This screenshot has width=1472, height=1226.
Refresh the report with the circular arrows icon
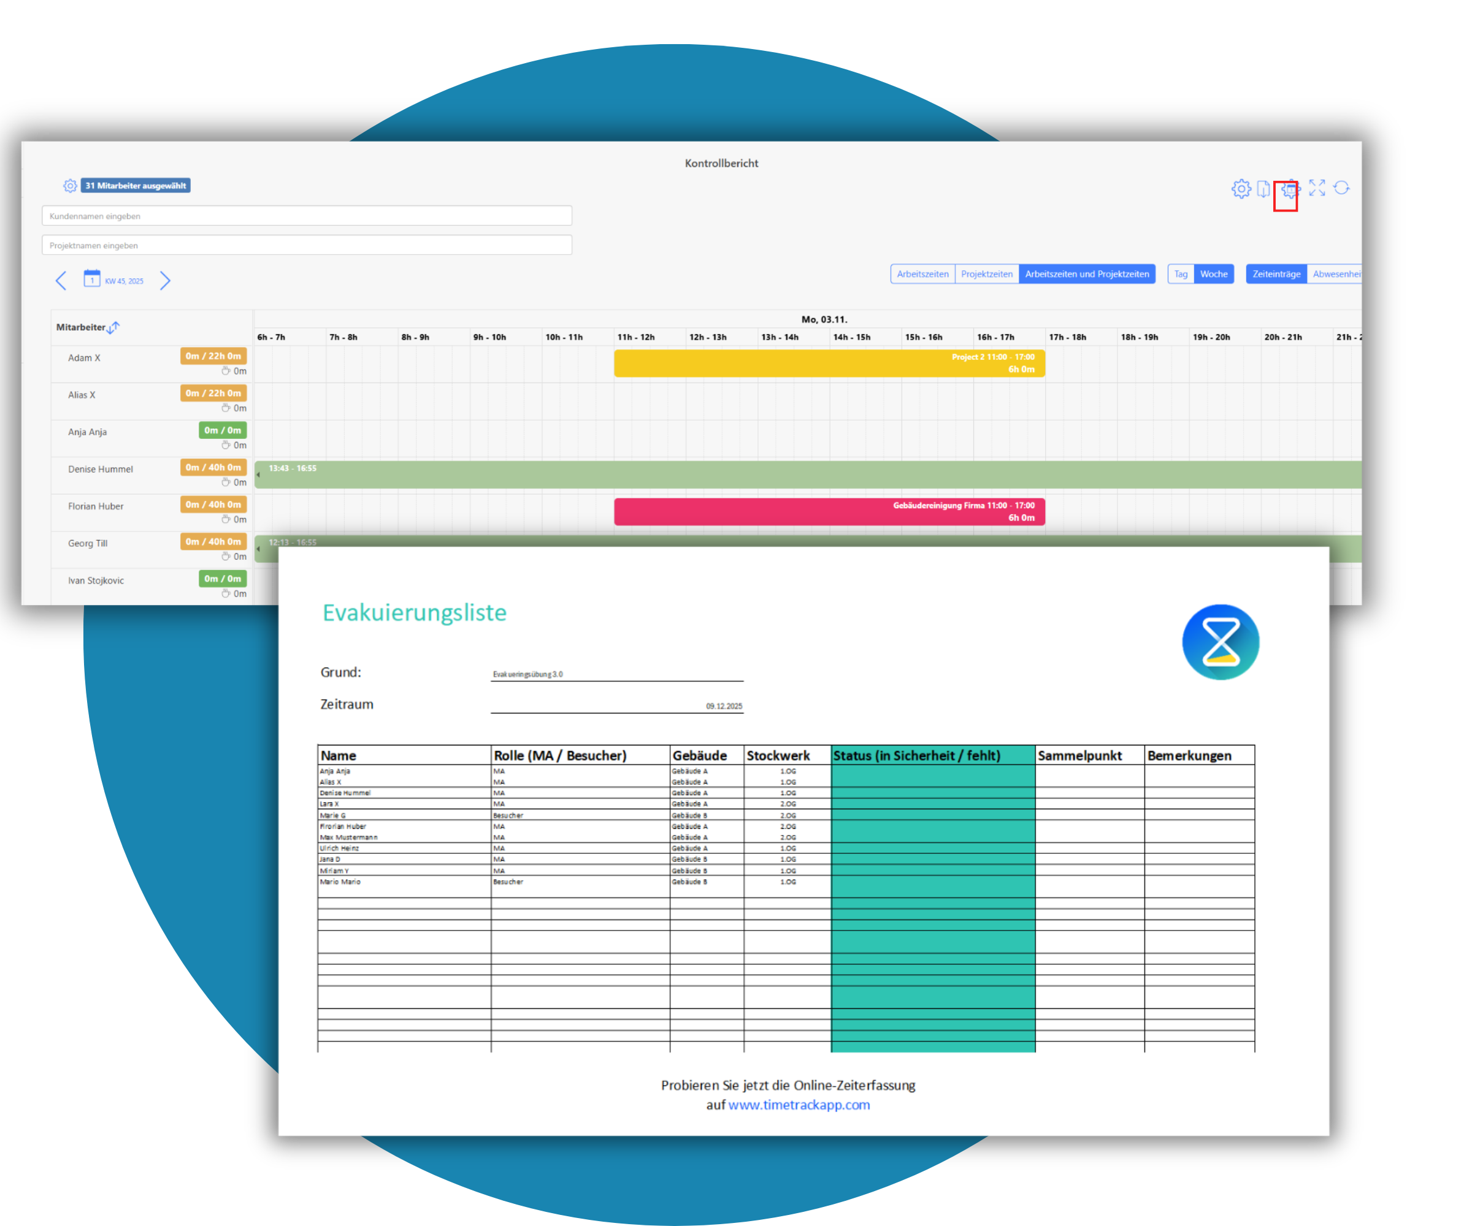click(x=1341, y=188)
